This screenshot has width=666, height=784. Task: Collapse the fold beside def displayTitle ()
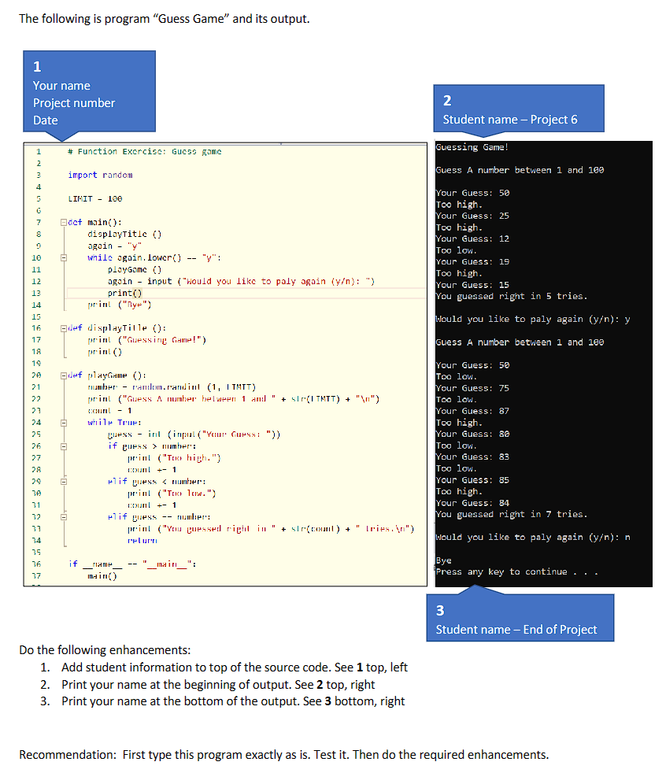(64, 328)
